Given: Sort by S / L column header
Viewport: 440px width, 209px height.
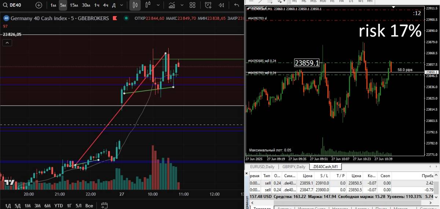Looking at the screenshot, I should (325, 176).
